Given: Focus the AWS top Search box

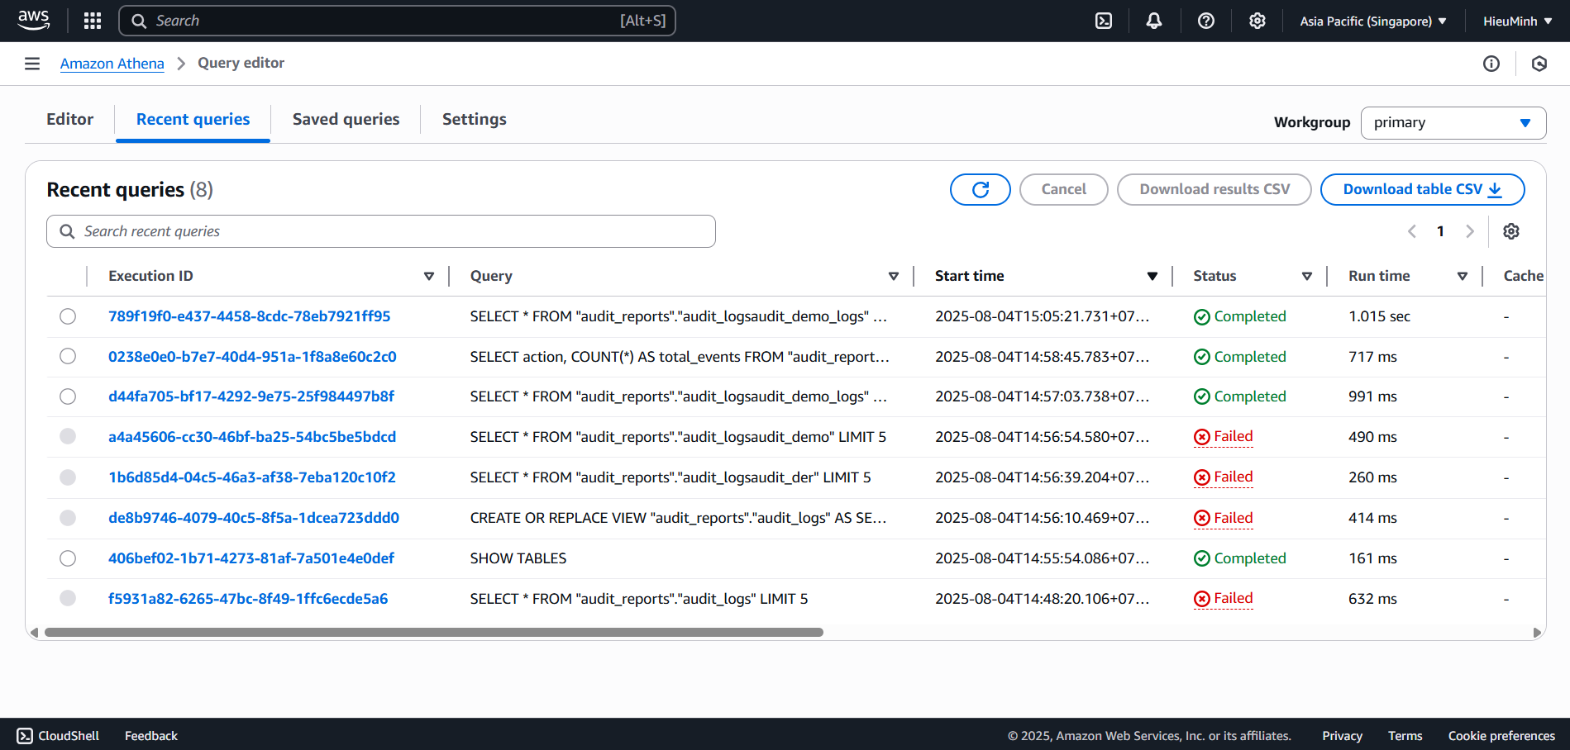Looking at the screenshot, I should click(398, 21).
